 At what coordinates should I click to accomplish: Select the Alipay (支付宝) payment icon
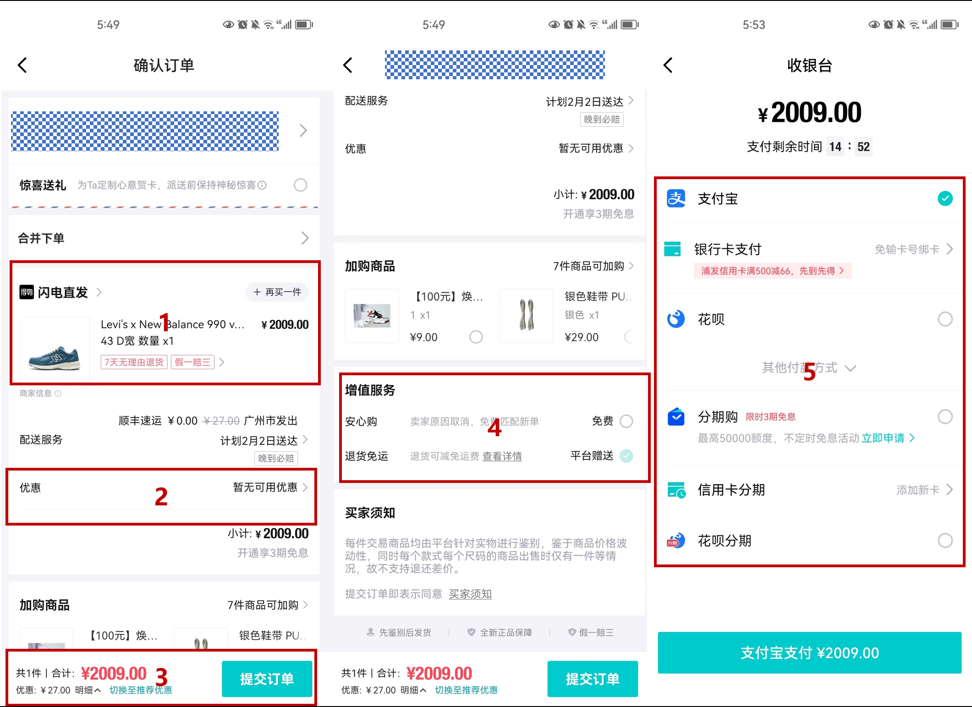675,198
